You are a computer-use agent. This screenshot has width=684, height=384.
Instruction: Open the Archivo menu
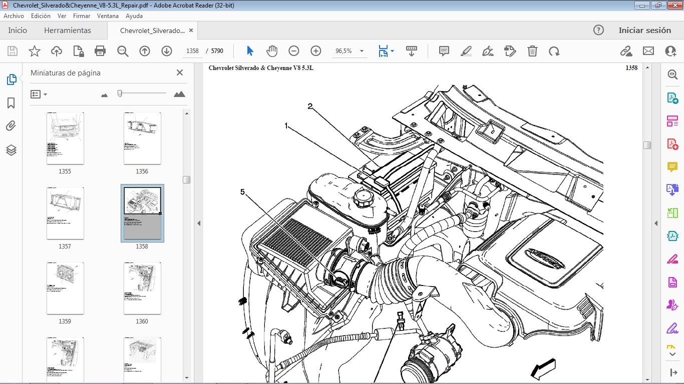[14, 16]
